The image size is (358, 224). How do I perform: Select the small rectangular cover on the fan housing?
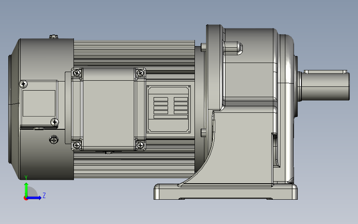39,104
